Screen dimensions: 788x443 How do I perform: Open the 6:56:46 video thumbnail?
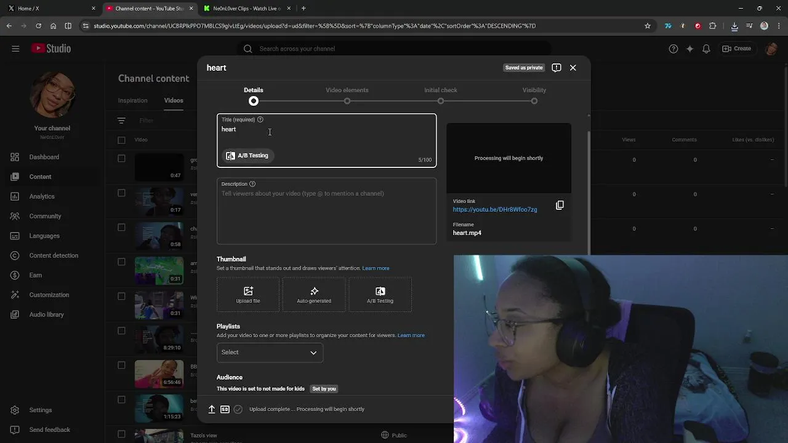159,375
